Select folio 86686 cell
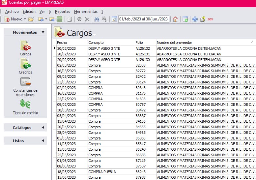This screenshot has width=256, height=180. (x=146, y=155)
